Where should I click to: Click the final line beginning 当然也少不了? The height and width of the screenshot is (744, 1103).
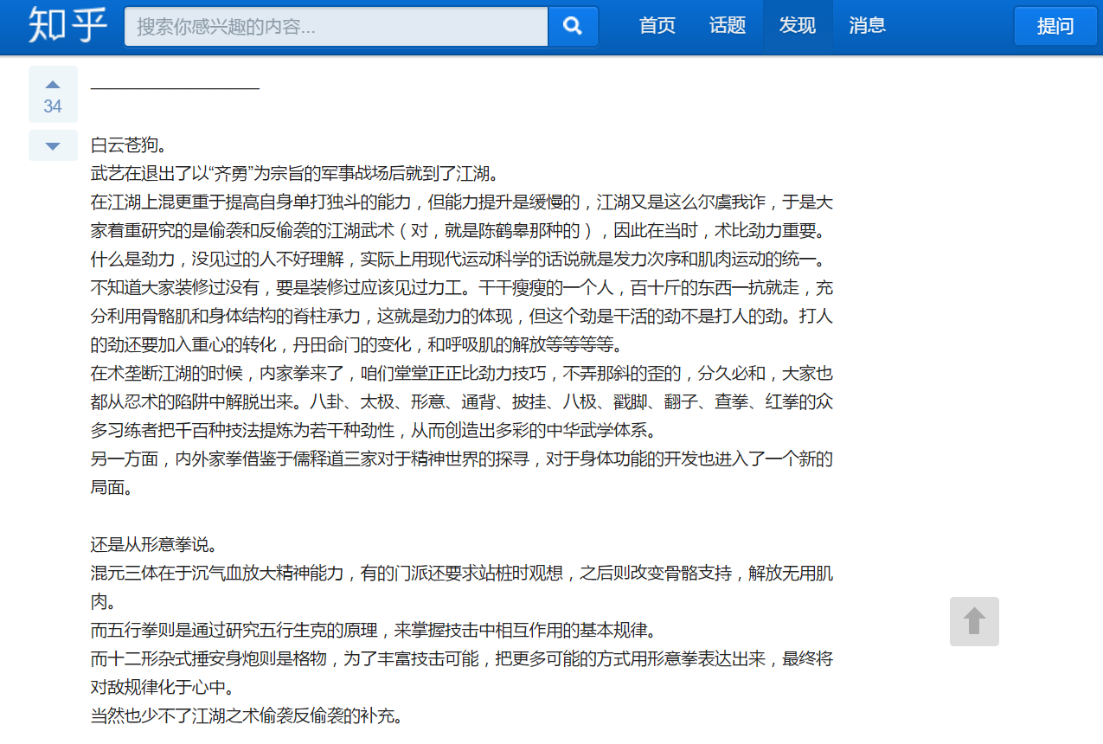click(247, 715)
